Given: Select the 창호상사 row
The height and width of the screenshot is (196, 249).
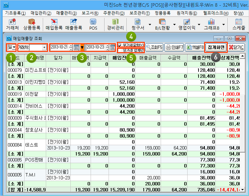Looking at the screenshot, I should [124, 130].
